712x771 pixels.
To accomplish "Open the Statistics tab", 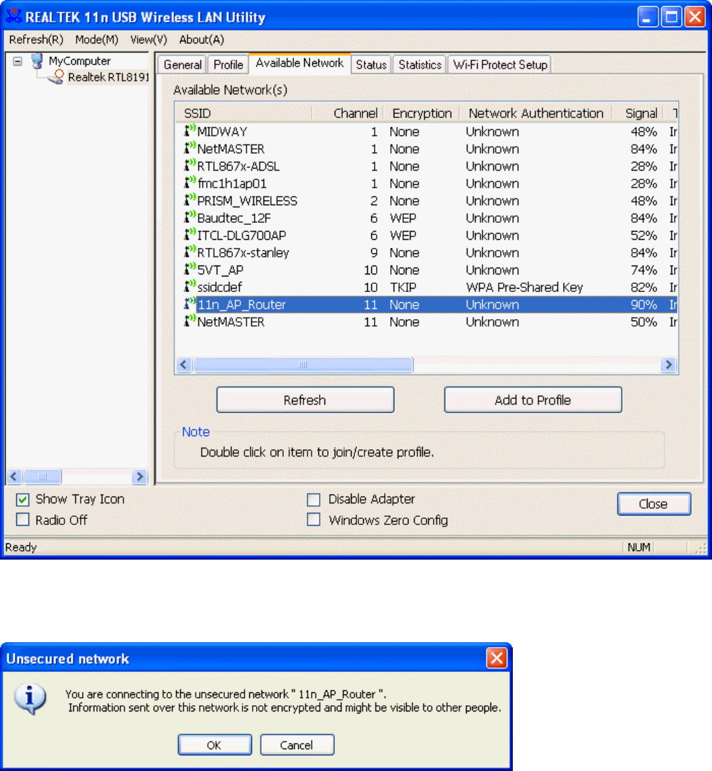I will pos(420,65).
